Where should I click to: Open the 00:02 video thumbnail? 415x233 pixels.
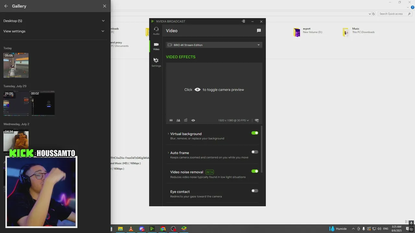click(x=42, y=103)
